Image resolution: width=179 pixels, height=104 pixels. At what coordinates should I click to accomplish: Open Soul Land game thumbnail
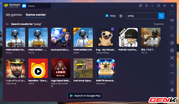(x=60, y=37)
